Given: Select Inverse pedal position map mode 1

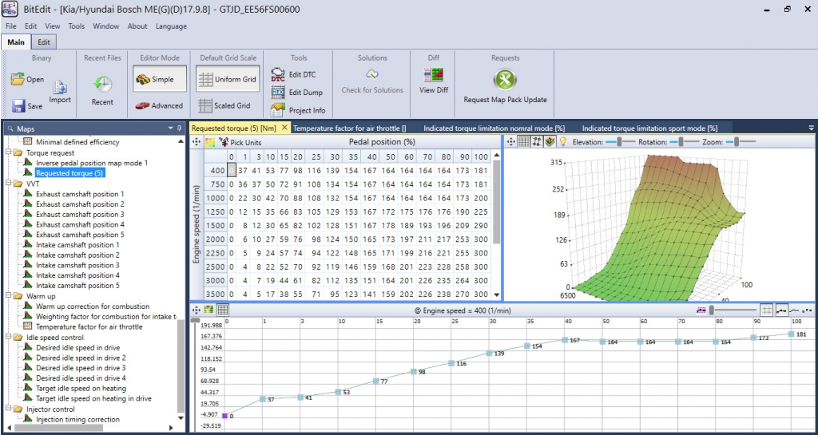Looking at the screenshot, I should point(92,163).
